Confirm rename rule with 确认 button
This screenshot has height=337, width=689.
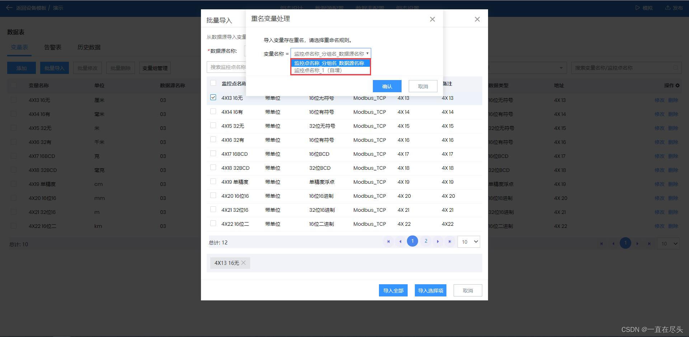tap(387, 86)
